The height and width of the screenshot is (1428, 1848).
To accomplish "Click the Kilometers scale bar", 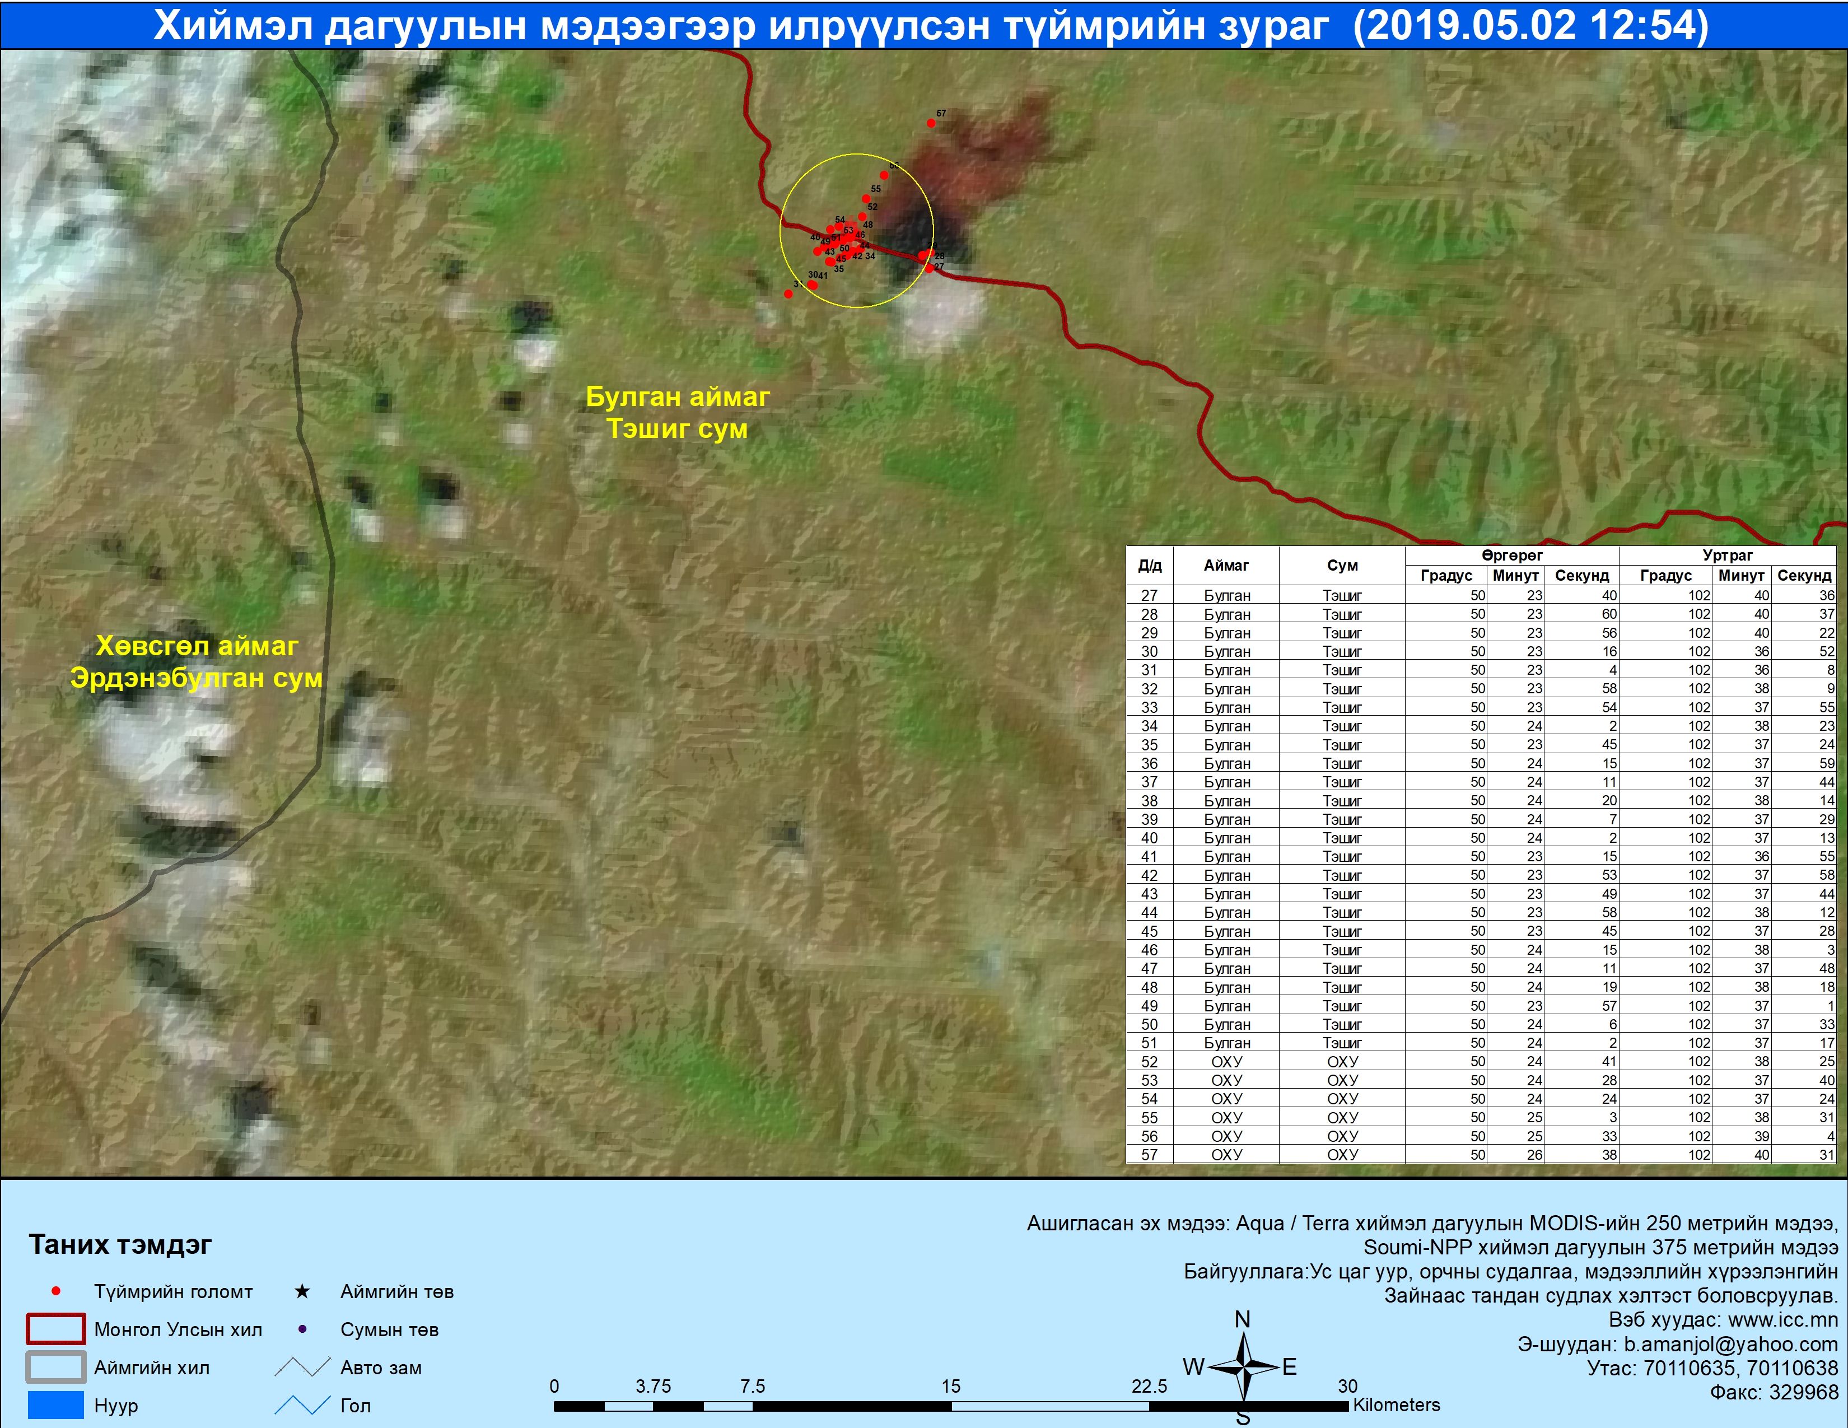I will point(951,1406).
